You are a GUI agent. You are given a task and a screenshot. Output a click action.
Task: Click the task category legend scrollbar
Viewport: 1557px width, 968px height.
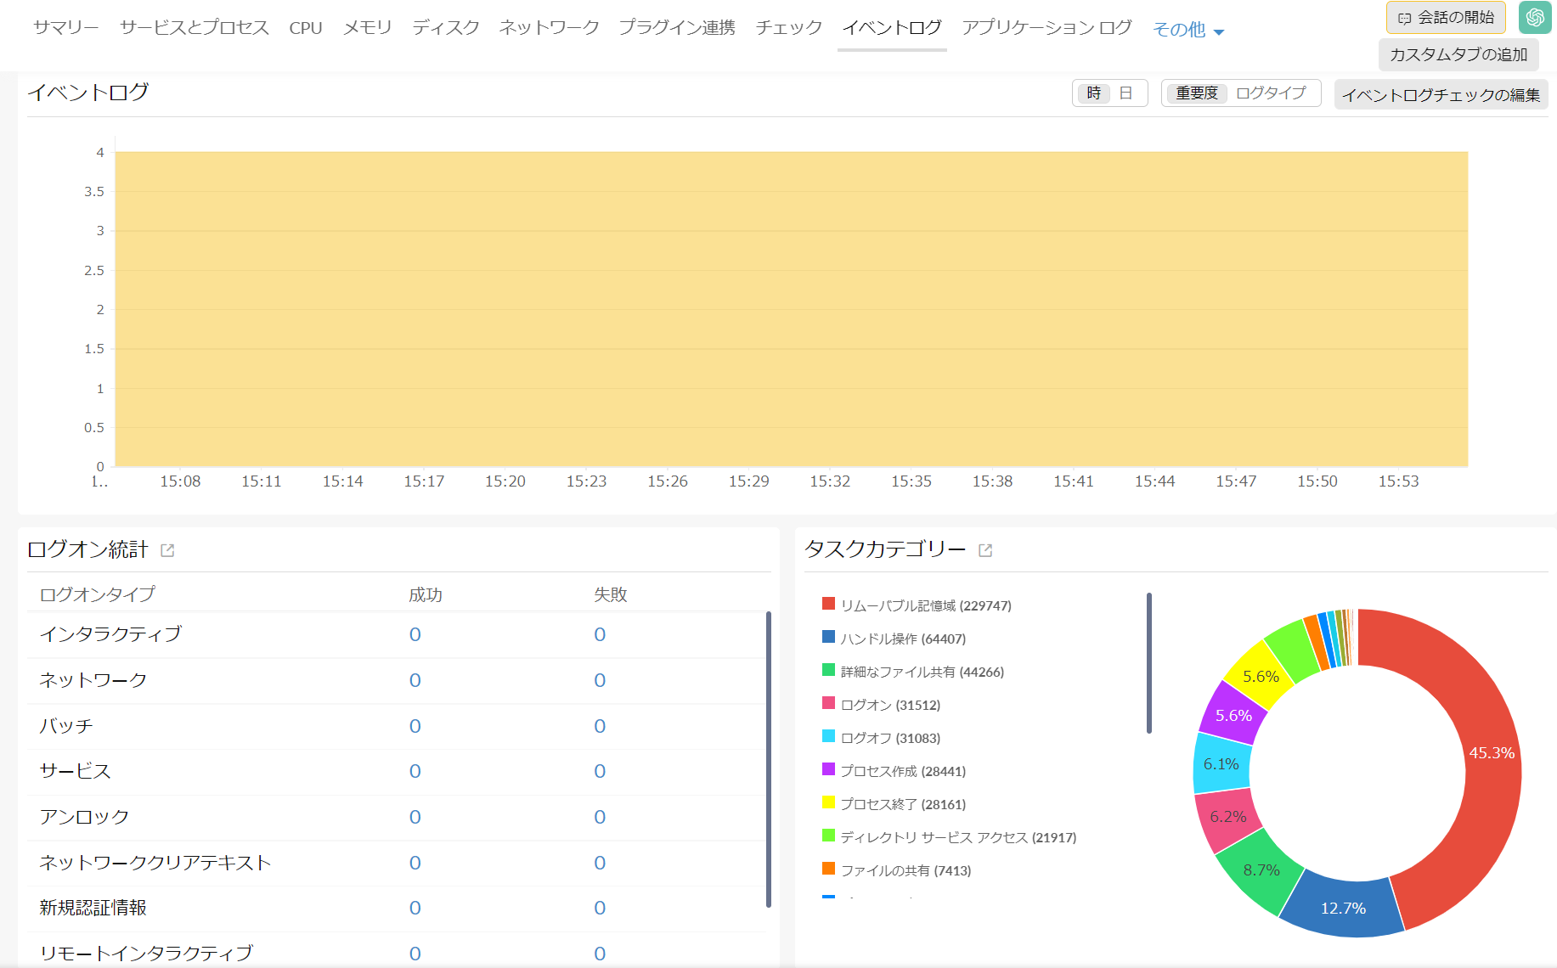(1148, 662)
